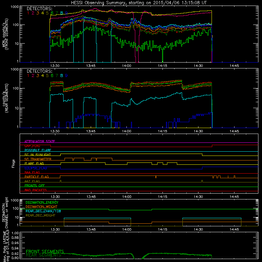
Task: Click the ATTENUATOR_STATE flag label
Action: pyautogui.click(x=40, y=141)
